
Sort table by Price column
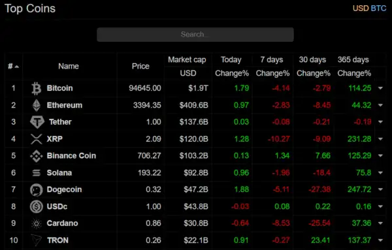pyautogui.click(x=140, y=66)
